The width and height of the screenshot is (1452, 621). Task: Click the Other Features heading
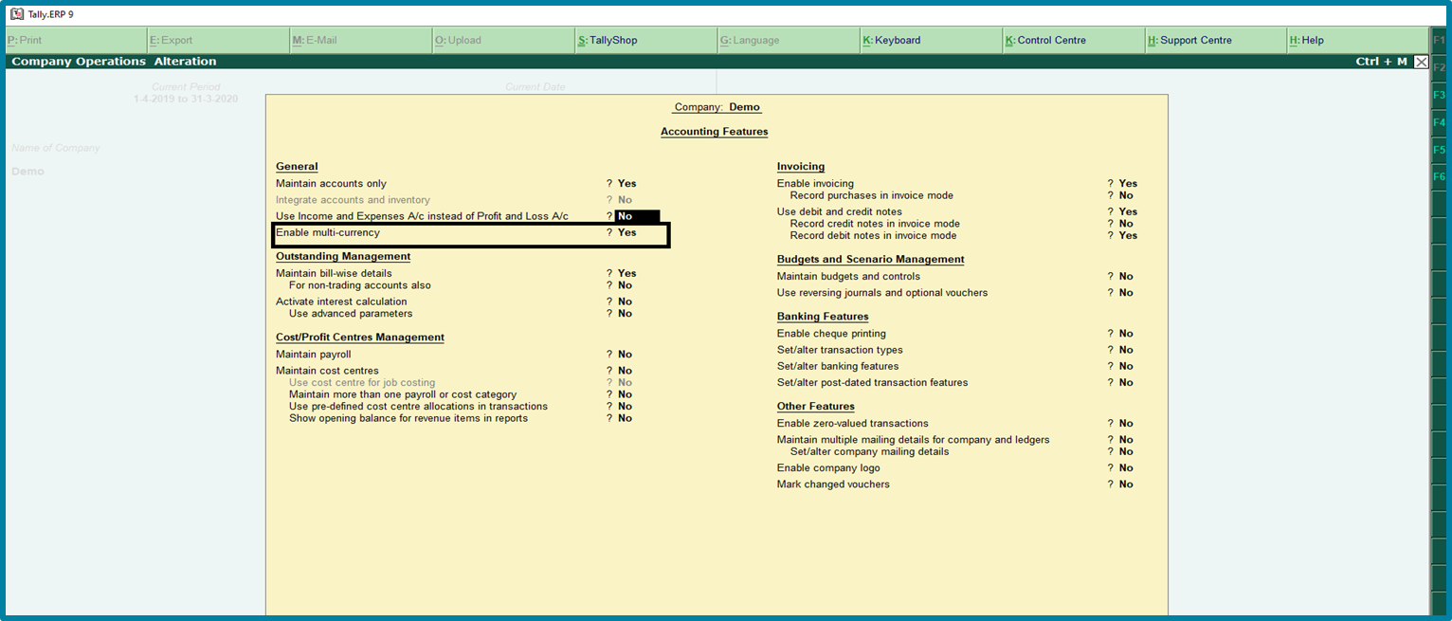[816, 407]
